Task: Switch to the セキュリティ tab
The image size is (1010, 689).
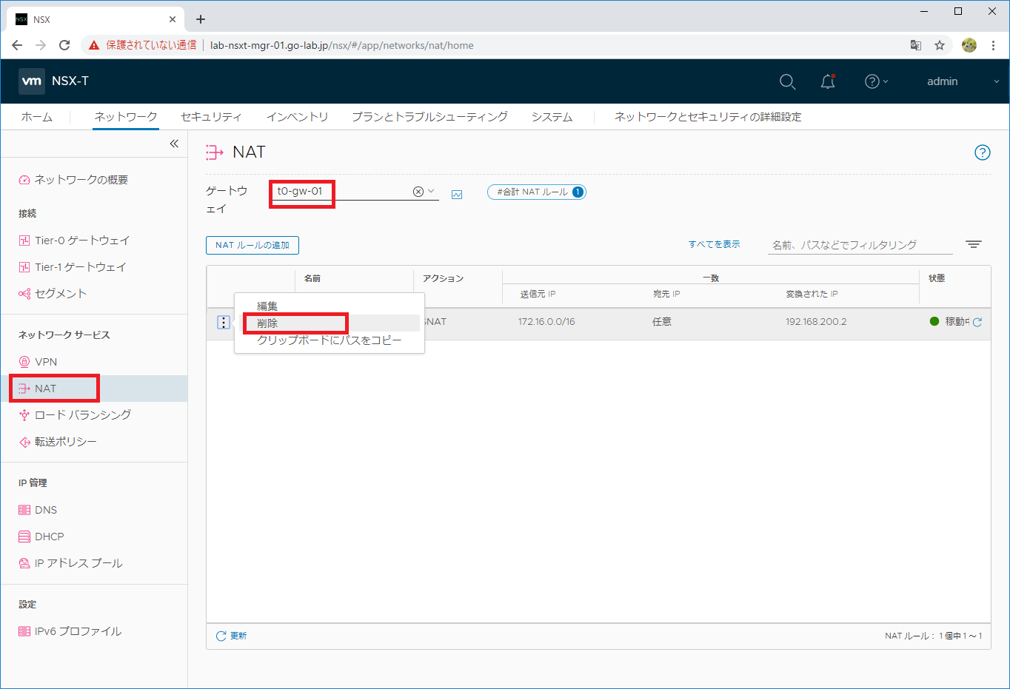Action: coord(211,117)
